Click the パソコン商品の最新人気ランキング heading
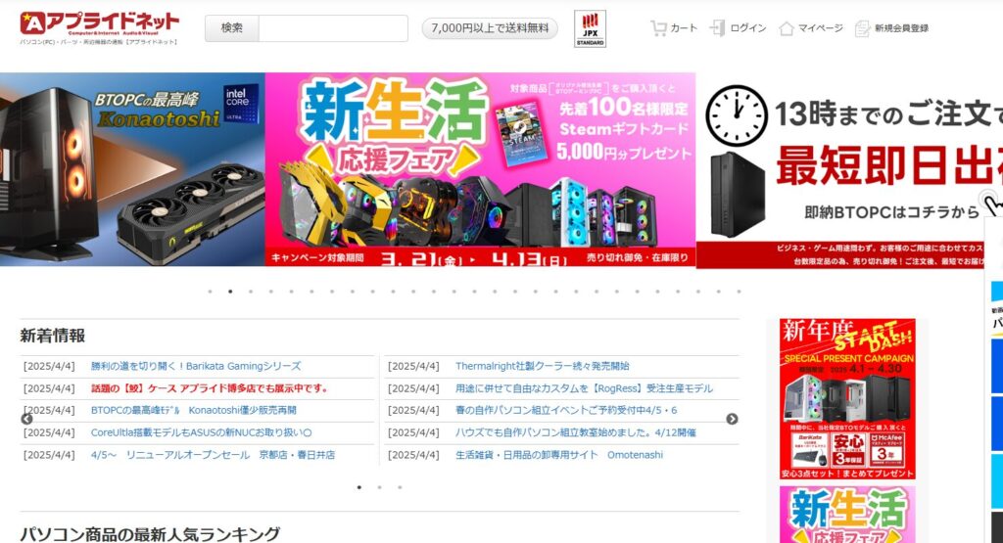The height and width of the screenshot is (543, 1003). tap(150, 534)
